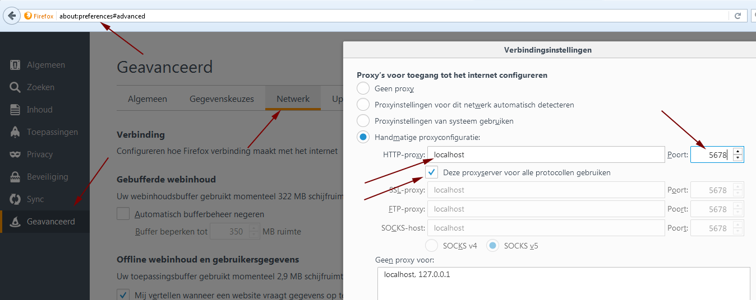Screen dimensions: 756x300
Task: Increase the HTTP-proxy port with up arrow
Action: coord(738,151)
